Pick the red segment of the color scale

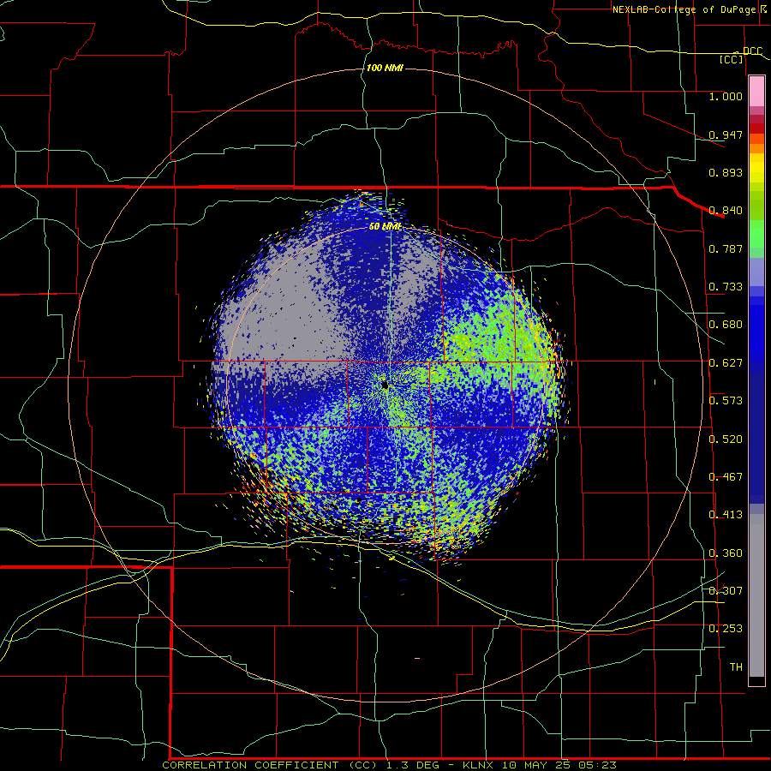[756, 128]
